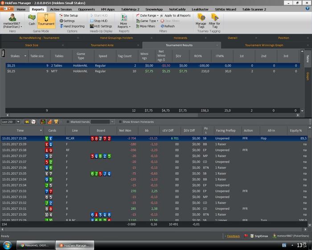This screenshot has height=250, width=312.
Task: Click the ITM% column header
Action: point(220,56)
